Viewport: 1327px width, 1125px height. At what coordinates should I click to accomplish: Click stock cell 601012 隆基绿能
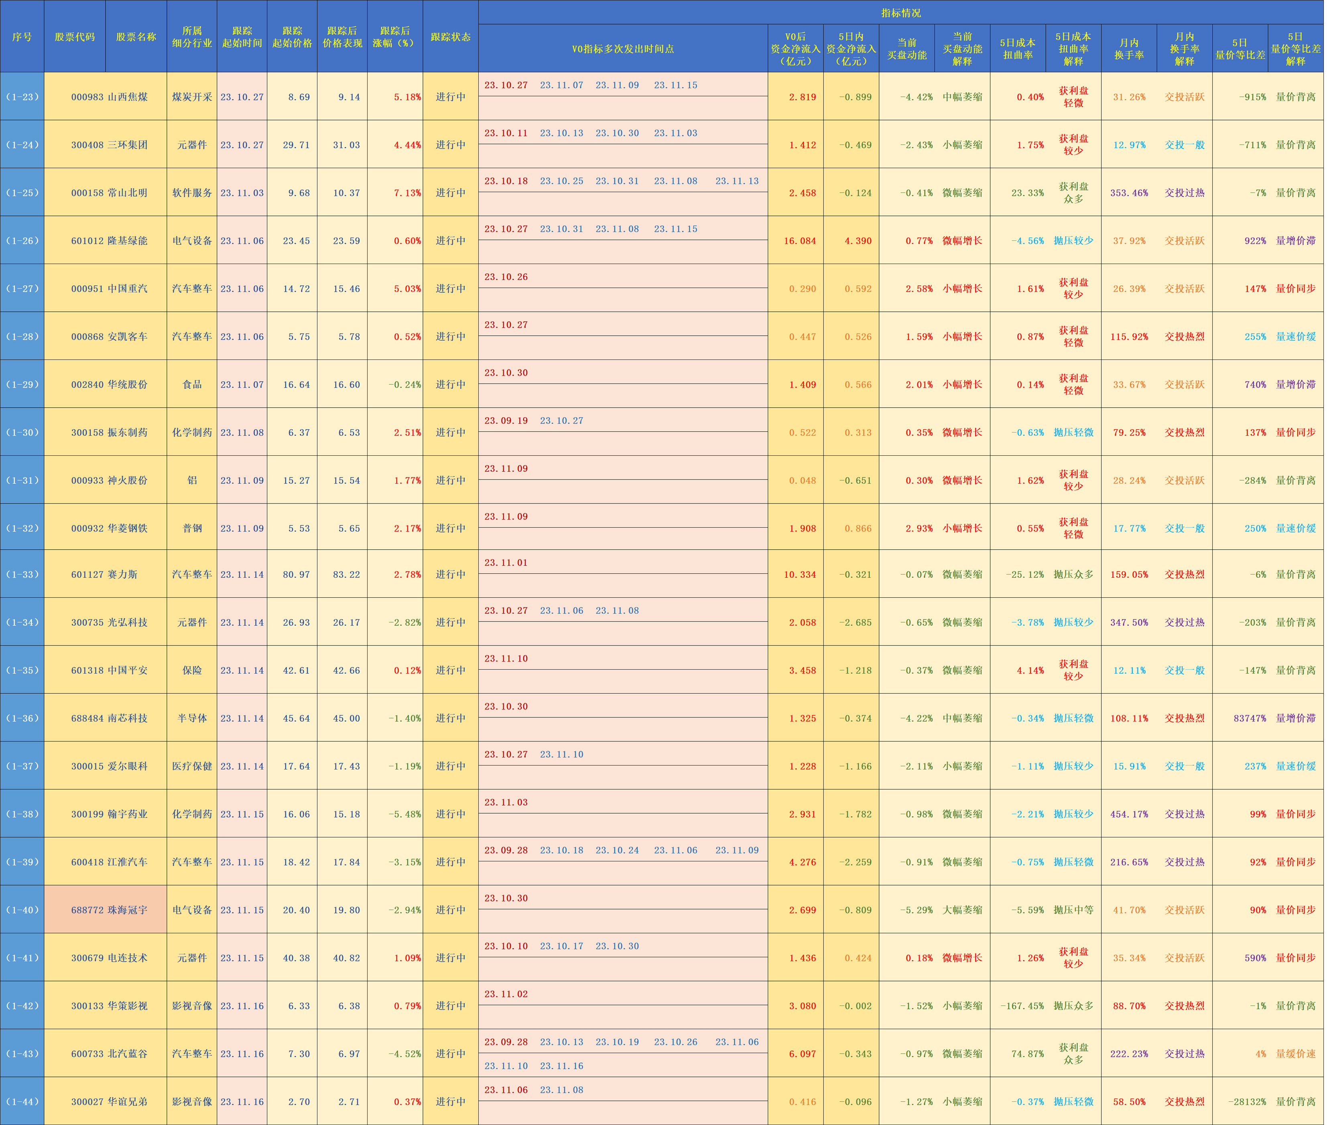106,240
